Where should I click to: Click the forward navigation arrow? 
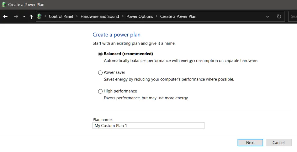[16, 17]
